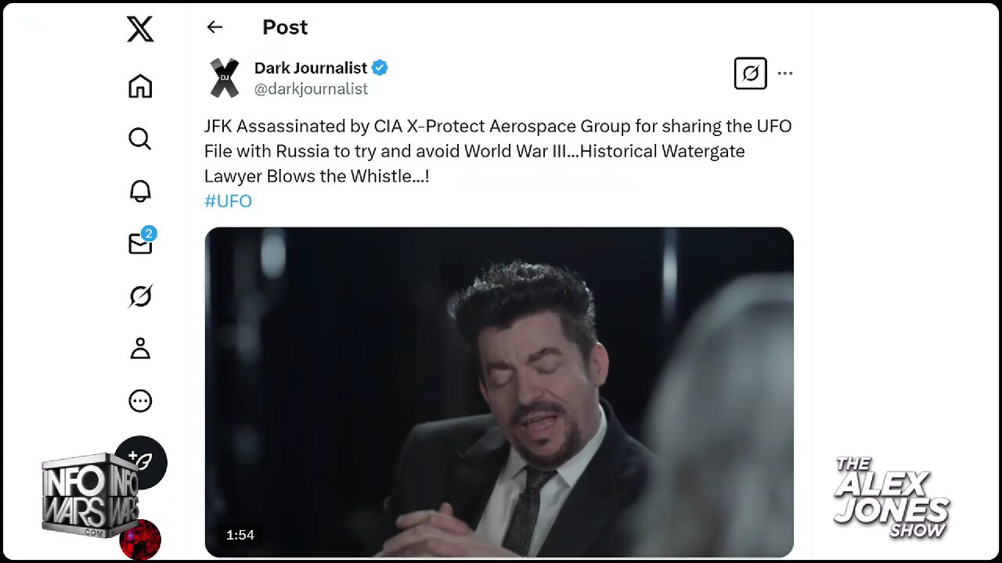Go back using the arrow
This screenshot has height=563, width=1002.
[x=214, y=27]
